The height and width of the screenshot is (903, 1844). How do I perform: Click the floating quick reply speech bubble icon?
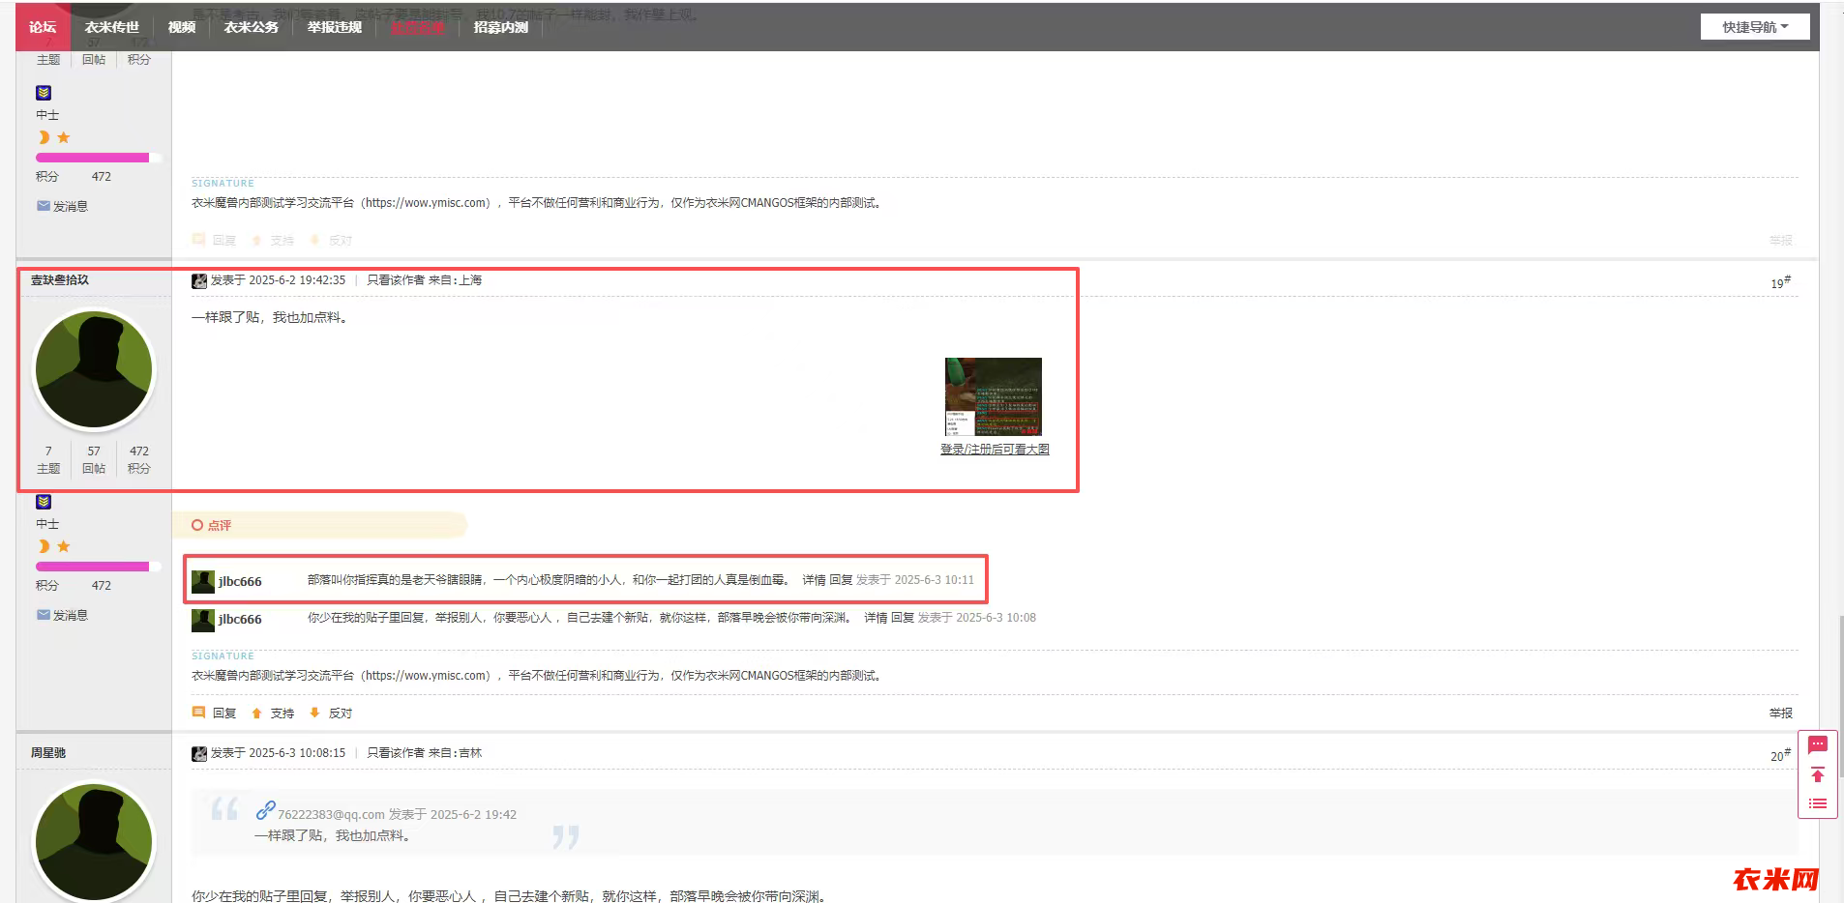[x=1817, y=744]
